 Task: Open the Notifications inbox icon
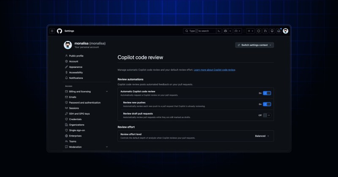[x=279, y=31]
